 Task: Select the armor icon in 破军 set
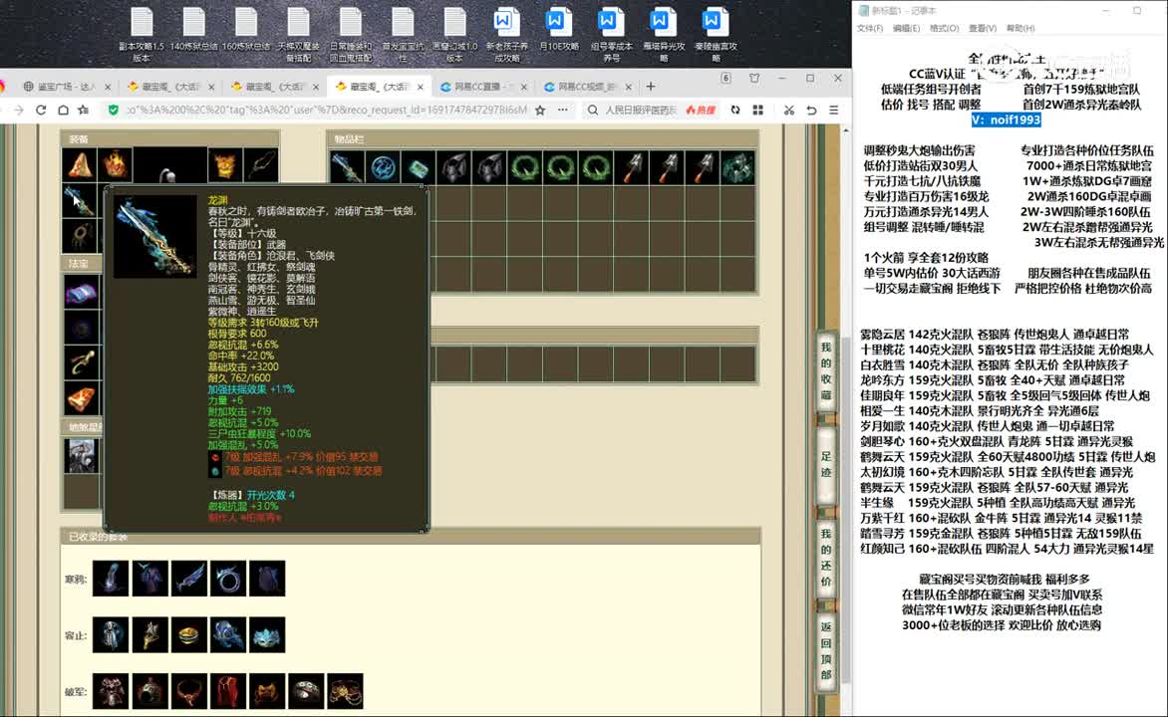pos(111,692)
